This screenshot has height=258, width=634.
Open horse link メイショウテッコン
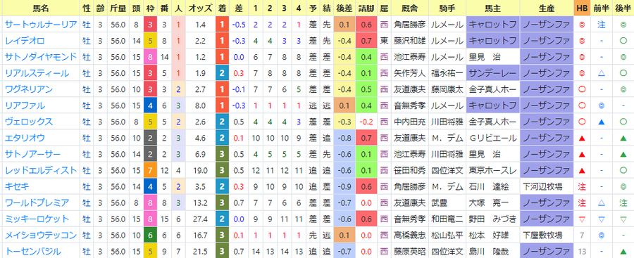(40, 235)
